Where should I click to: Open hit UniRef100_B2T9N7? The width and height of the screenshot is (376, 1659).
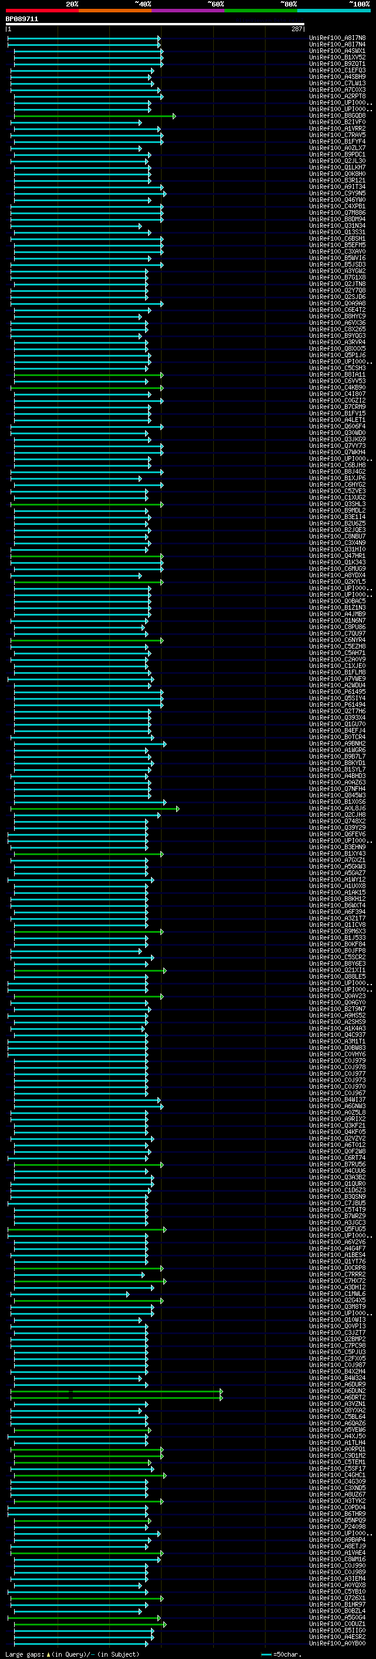tap(337, 1009)
